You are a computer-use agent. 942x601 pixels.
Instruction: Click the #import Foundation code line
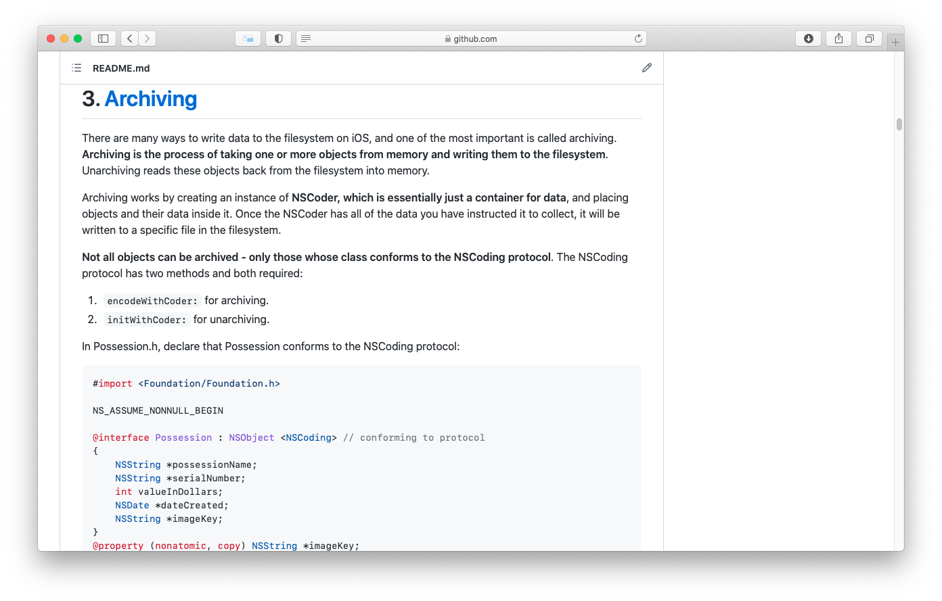186,383
